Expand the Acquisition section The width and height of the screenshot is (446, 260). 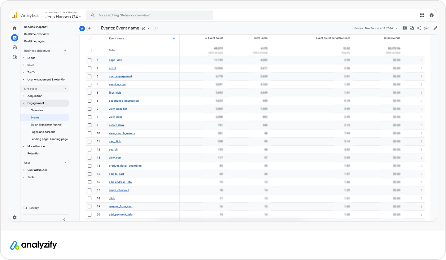[x=35, y=96]
